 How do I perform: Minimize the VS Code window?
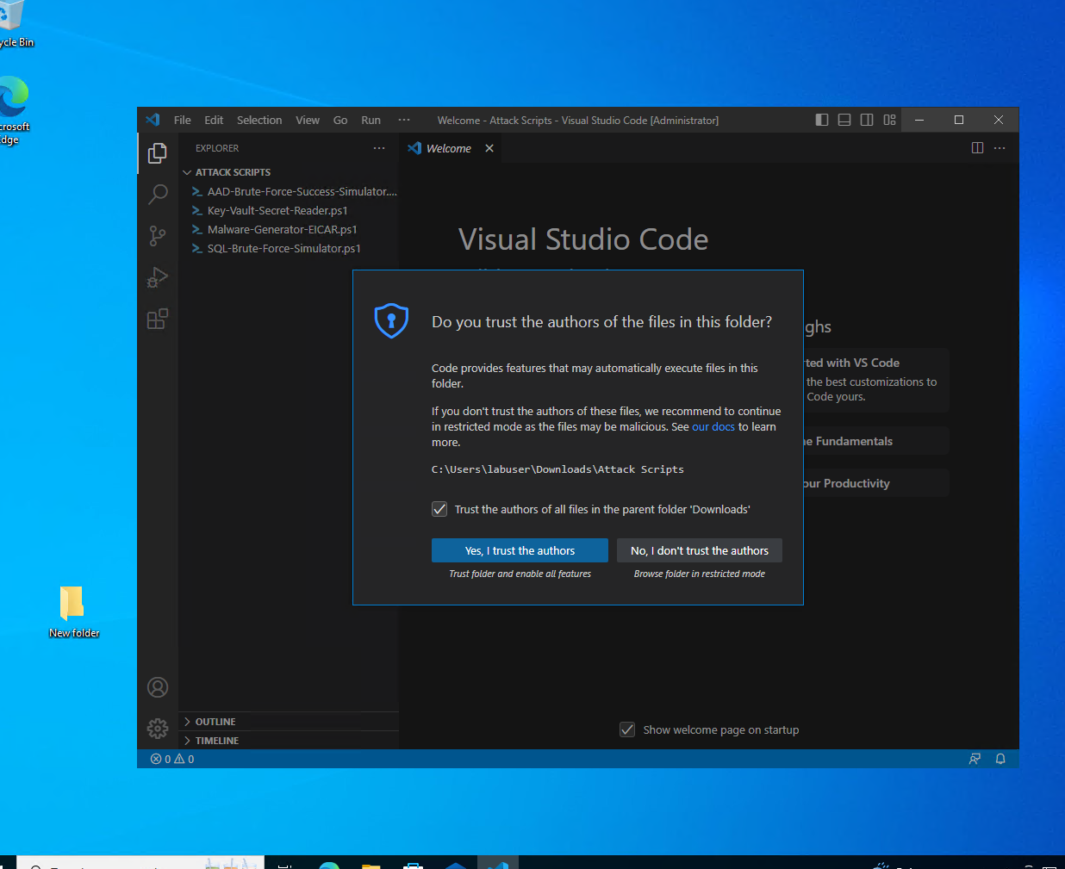(x=919, y=120)
